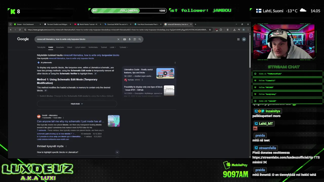Click the source link chip after 'desired blocks.'
The image size is (324, 182).
point(46,90)
